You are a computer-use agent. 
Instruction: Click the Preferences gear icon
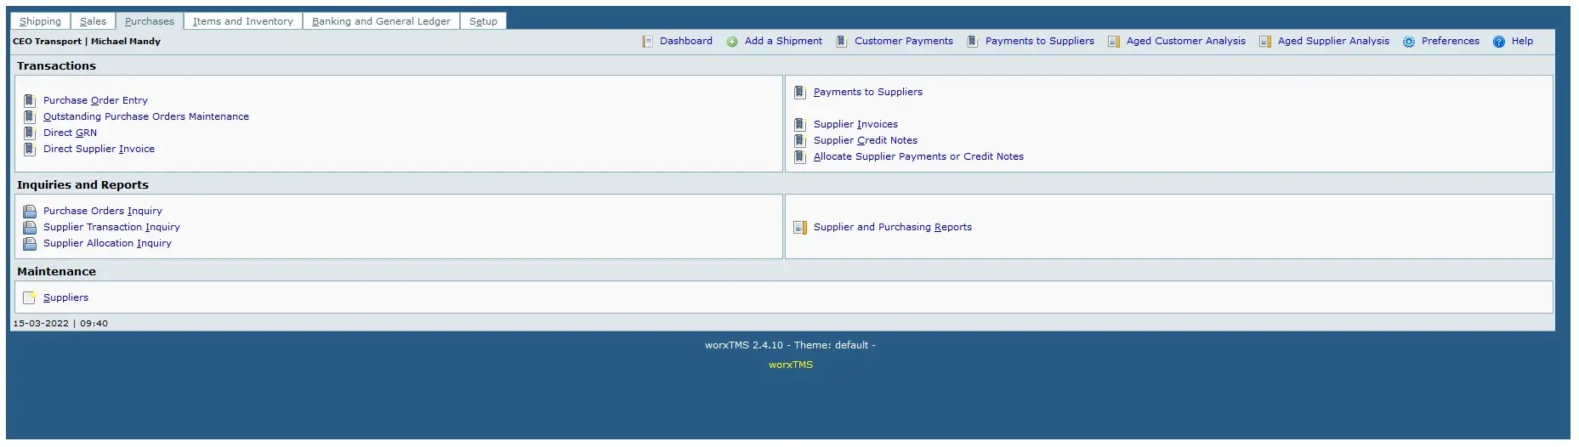click(1409, 42)
